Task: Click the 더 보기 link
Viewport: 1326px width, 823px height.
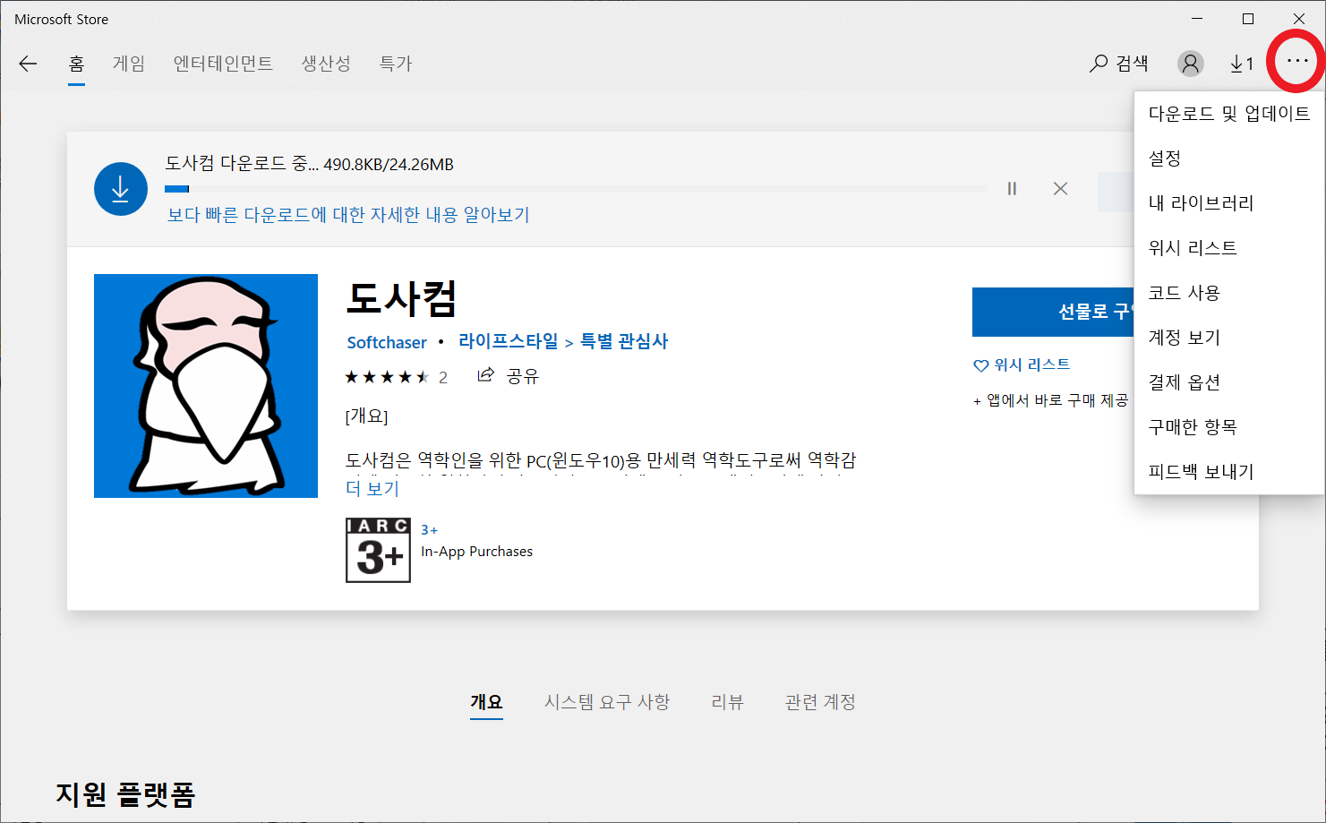Action: 372,489
